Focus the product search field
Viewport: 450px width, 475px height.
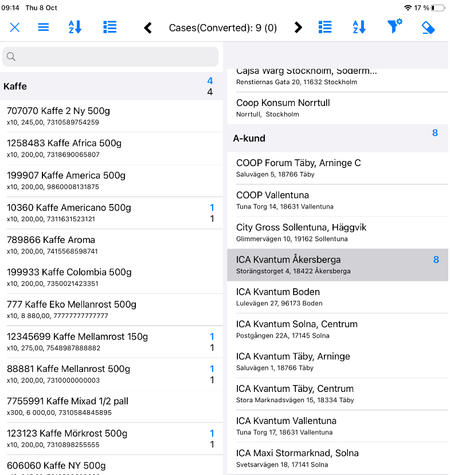pyautogui.click(x=110, y=57)
